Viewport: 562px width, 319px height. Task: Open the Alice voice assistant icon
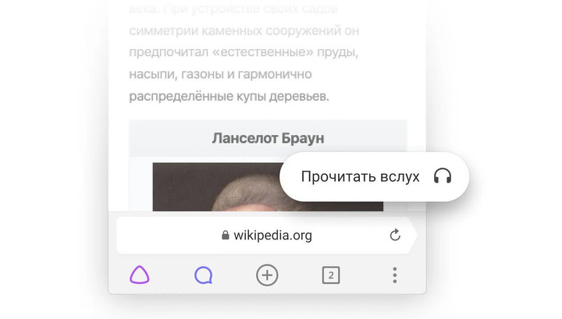pyautogui.click(x=140, y=275)
